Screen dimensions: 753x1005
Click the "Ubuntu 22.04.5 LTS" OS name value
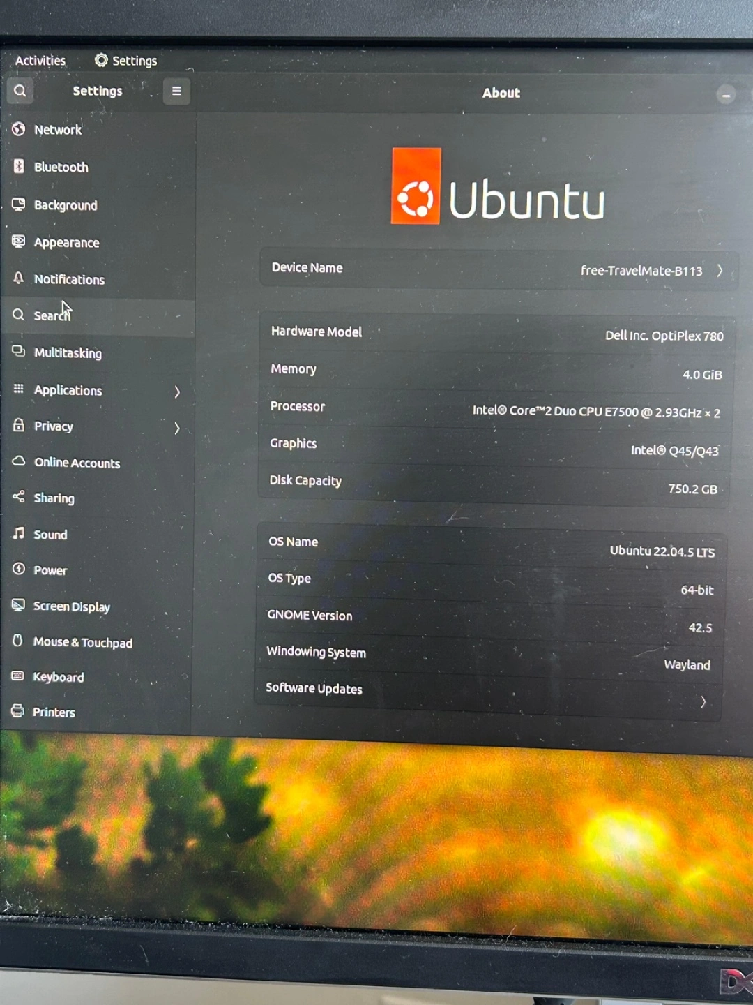662,551
